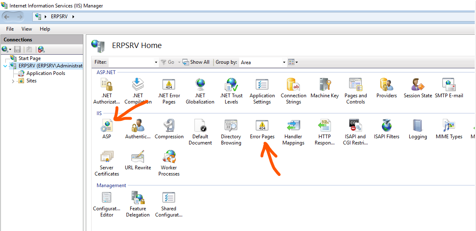Open Configuration Editor feature

[107, 205]
